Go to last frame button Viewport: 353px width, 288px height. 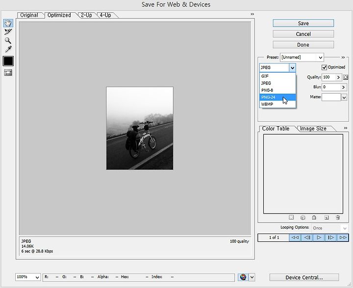tap(343, 237)
